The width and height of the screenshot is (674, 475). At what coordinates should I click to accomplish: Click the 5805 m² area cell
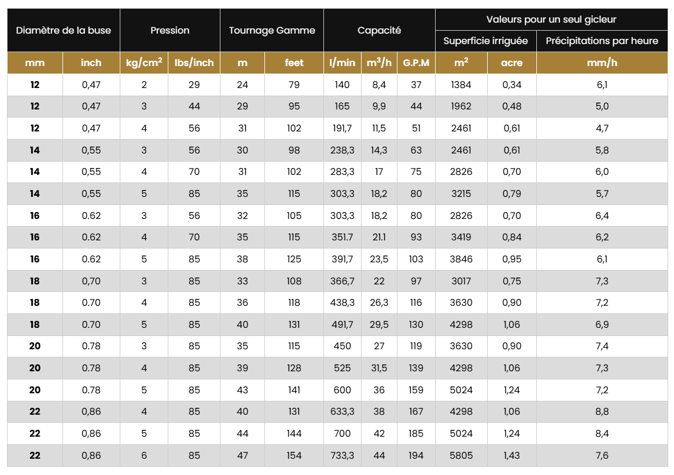click(x=461, y=455)
